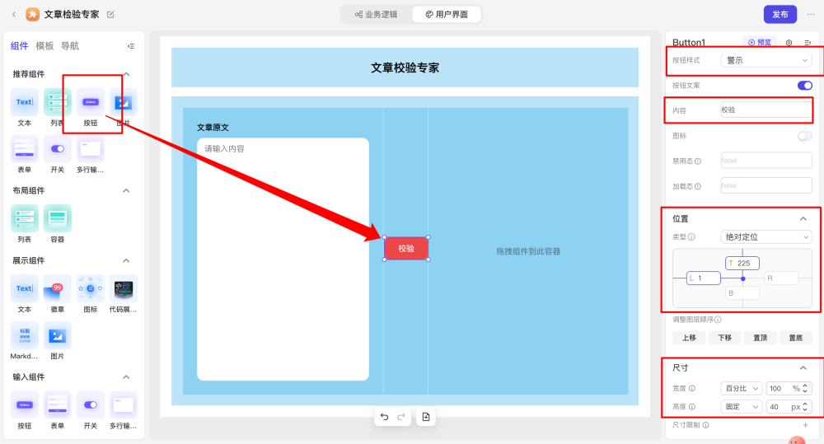Open the 高度 unit dropdown 固定
The height and width of the screenshot is (444, 824).
(x=742, y=407)
